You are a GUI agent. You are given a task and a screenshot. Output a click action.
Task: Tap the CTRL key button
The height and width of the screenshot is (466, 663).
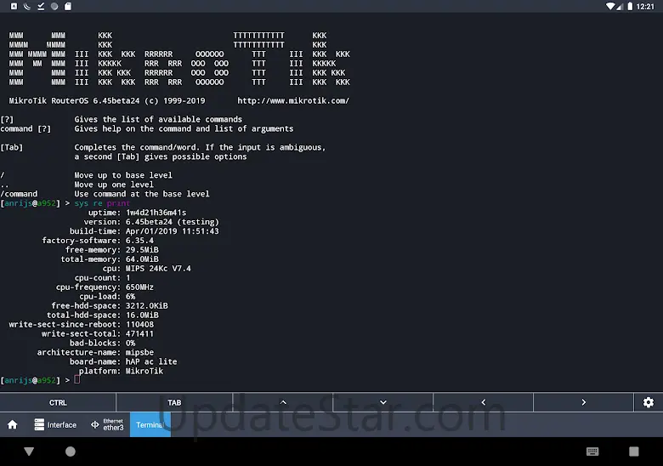click(x=58, y=402)
